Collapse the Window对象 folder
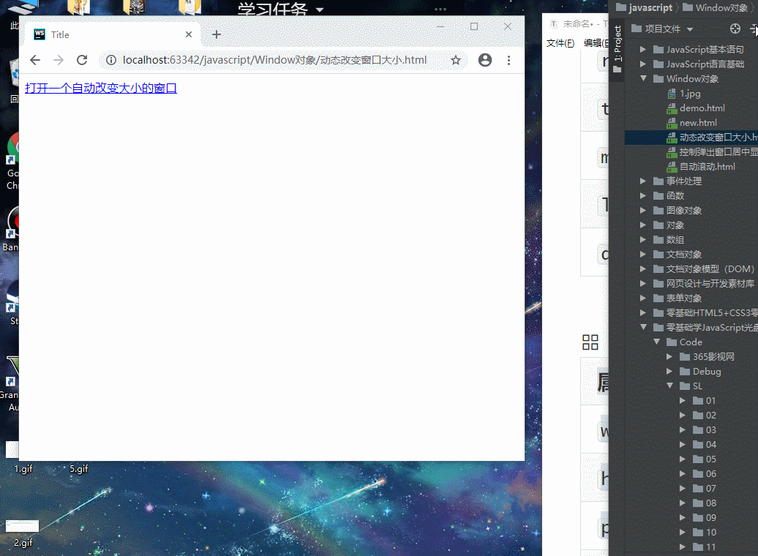 tap(643, 78)
